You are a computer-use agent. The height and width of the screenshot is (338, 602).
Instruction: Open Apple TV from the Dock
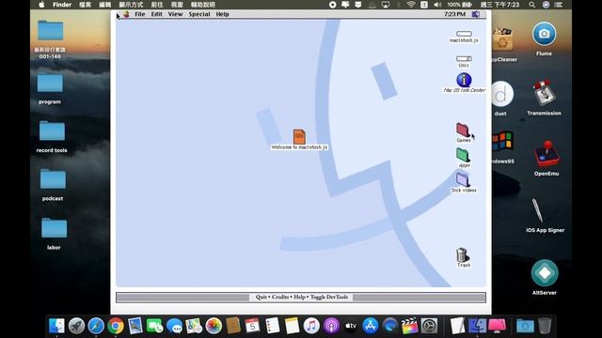(x=351, y=326)
